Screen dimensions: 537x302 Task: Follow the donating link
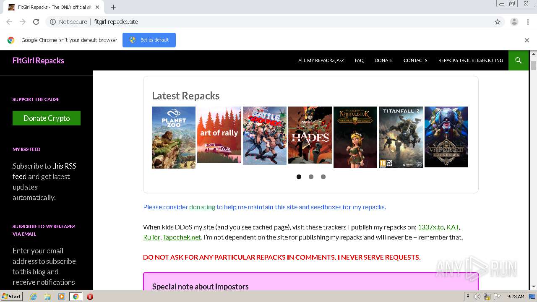[202, 207]
